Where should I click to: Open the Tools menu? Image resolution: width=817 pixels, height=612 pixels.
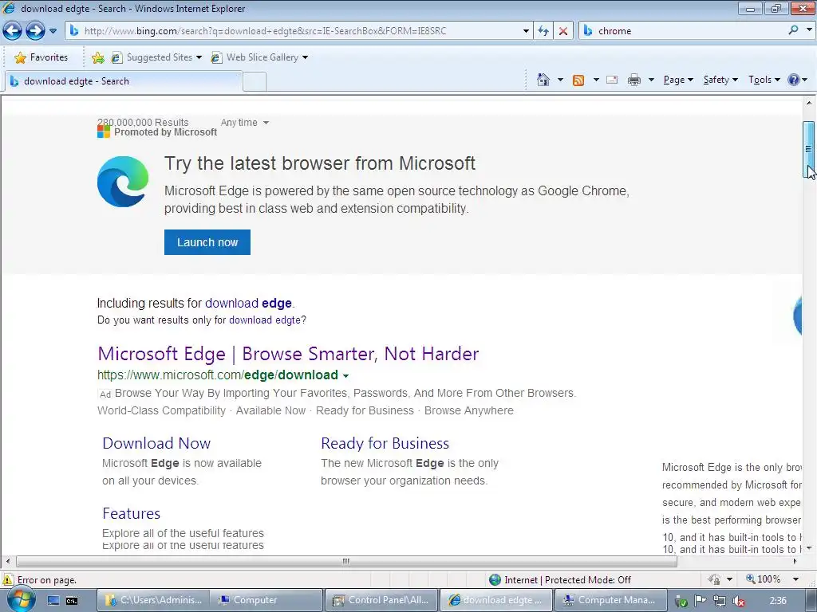click(764, 80)
